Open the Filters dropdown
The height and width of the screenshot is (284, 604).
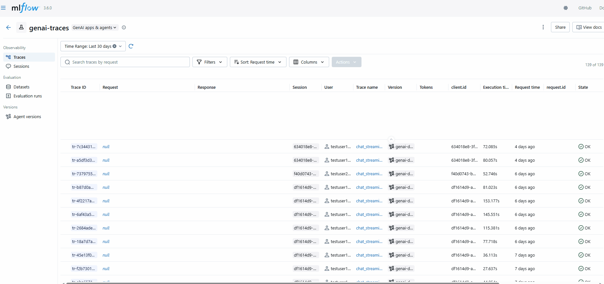click(210, 62)
